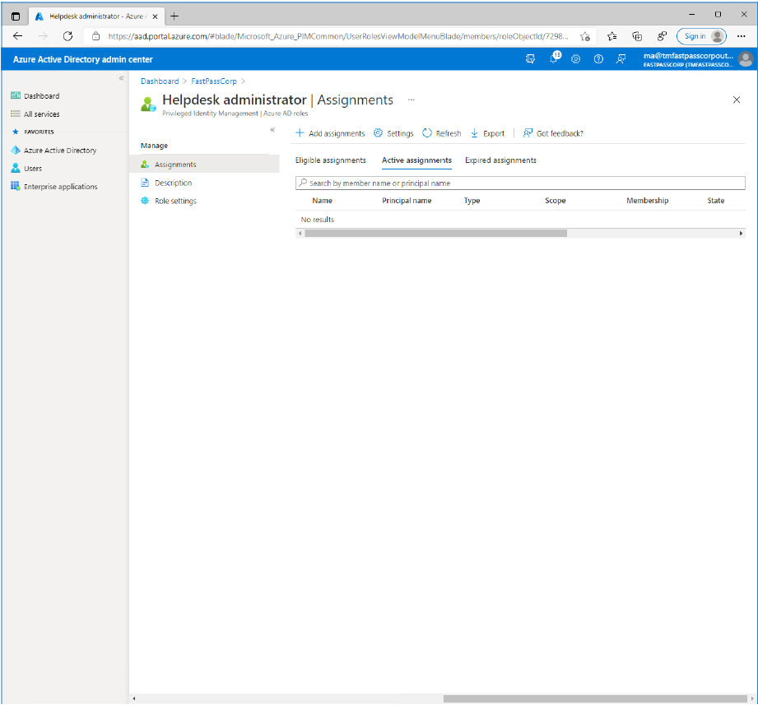Click the FastPassCorp breadcrumb link
Viewport: 758px width, 705px height.
click(213, 81)
